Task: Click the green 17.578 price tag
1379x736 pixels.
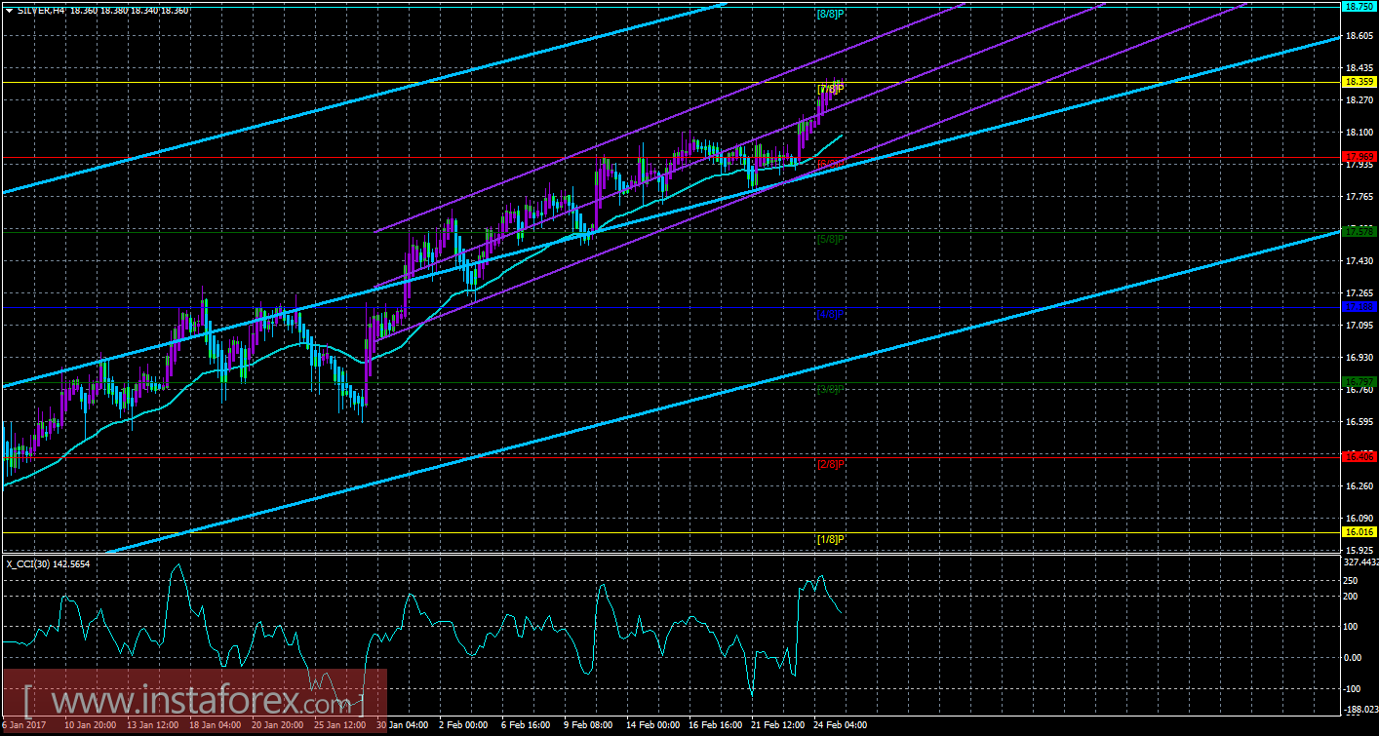Action: [1359, 232]
